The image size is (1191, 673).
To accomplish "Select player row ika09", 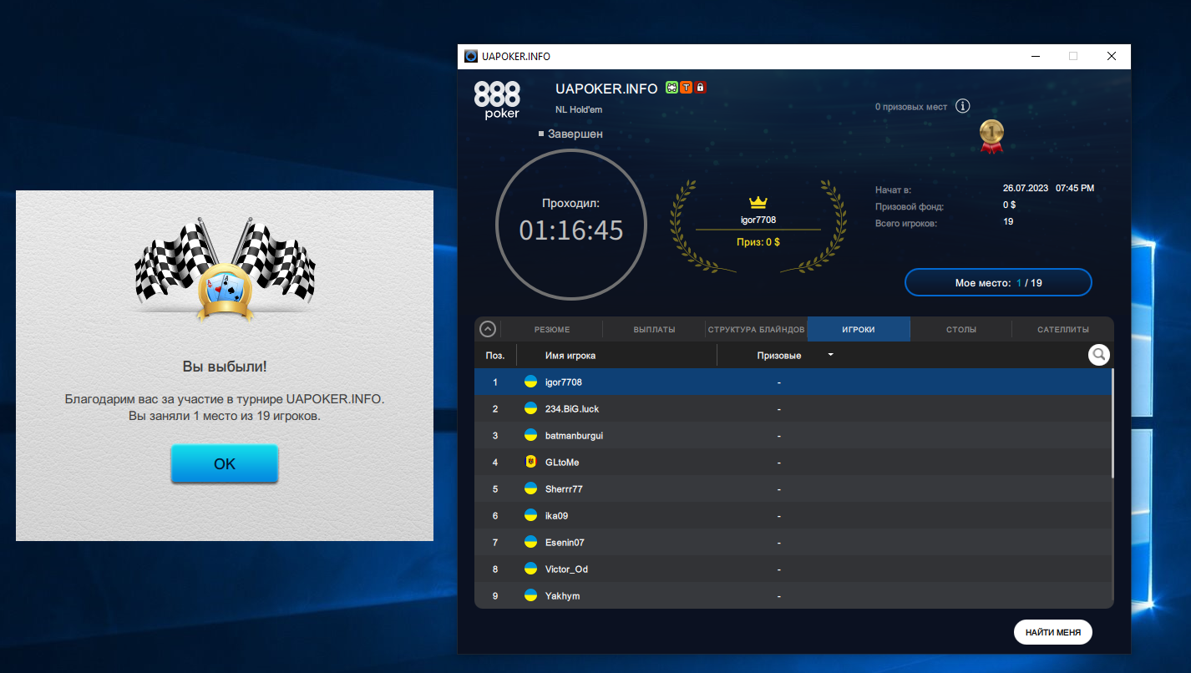I will (x=793, y=515).
